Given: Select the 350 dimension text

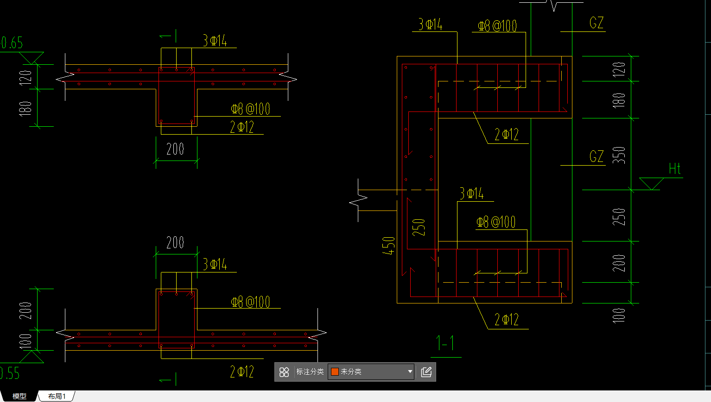Looking at the screenshot, I should pyautogui.click(x=619, y=155).
